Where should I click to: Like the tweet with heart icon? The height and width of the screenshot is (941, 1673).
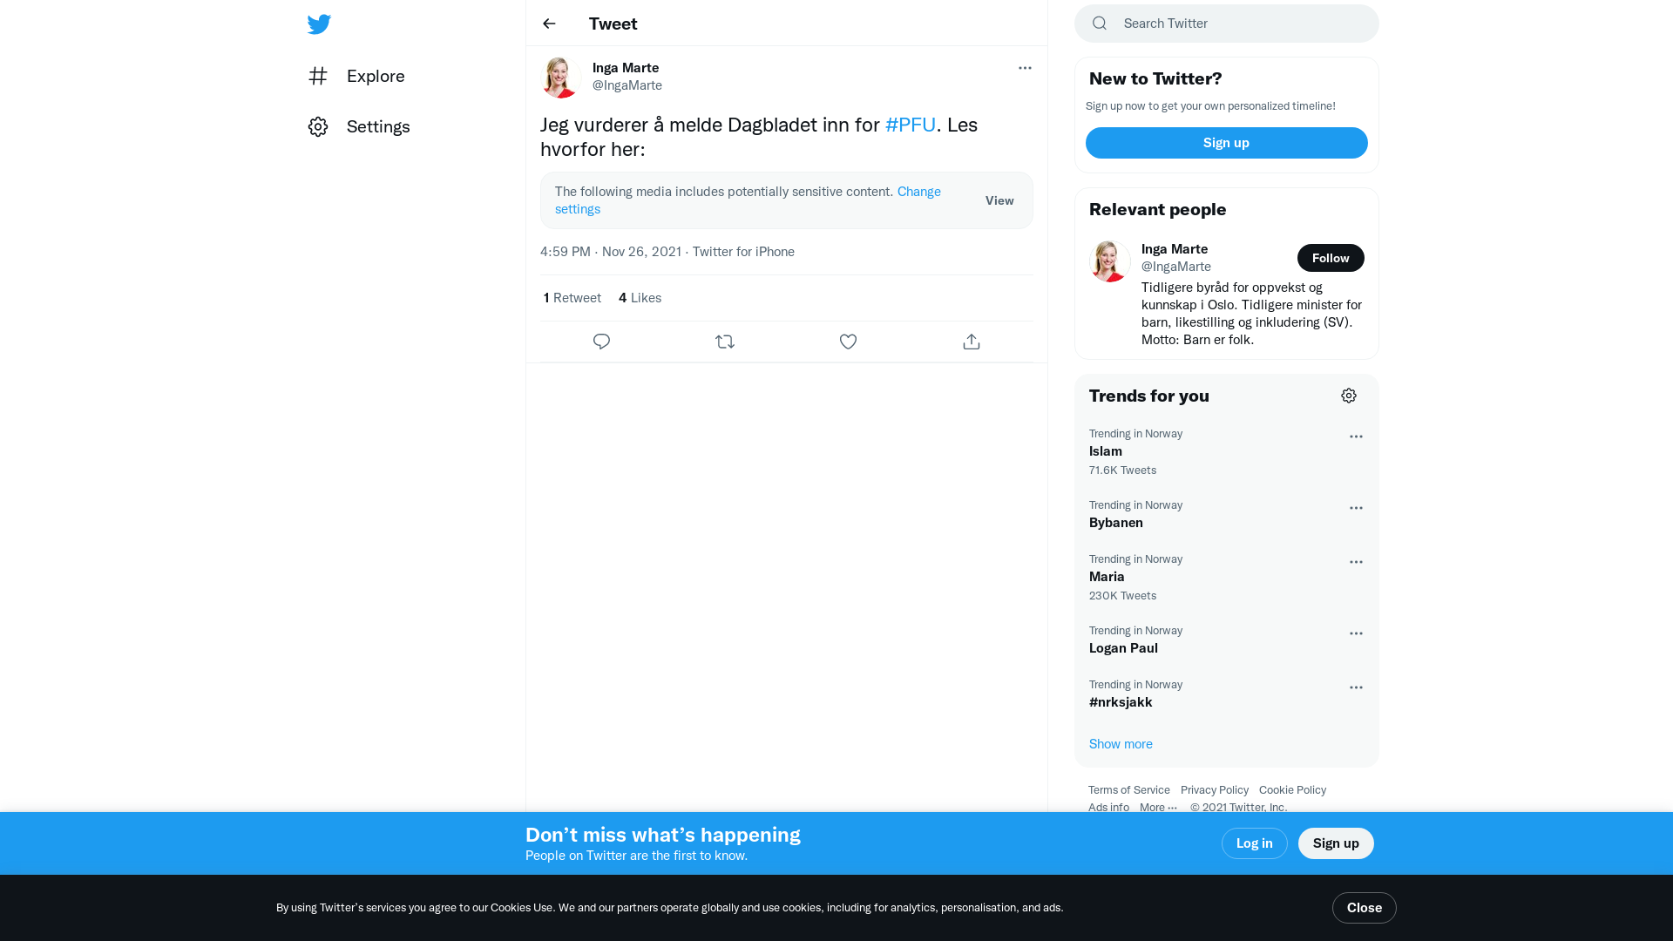tap(848, 342)
